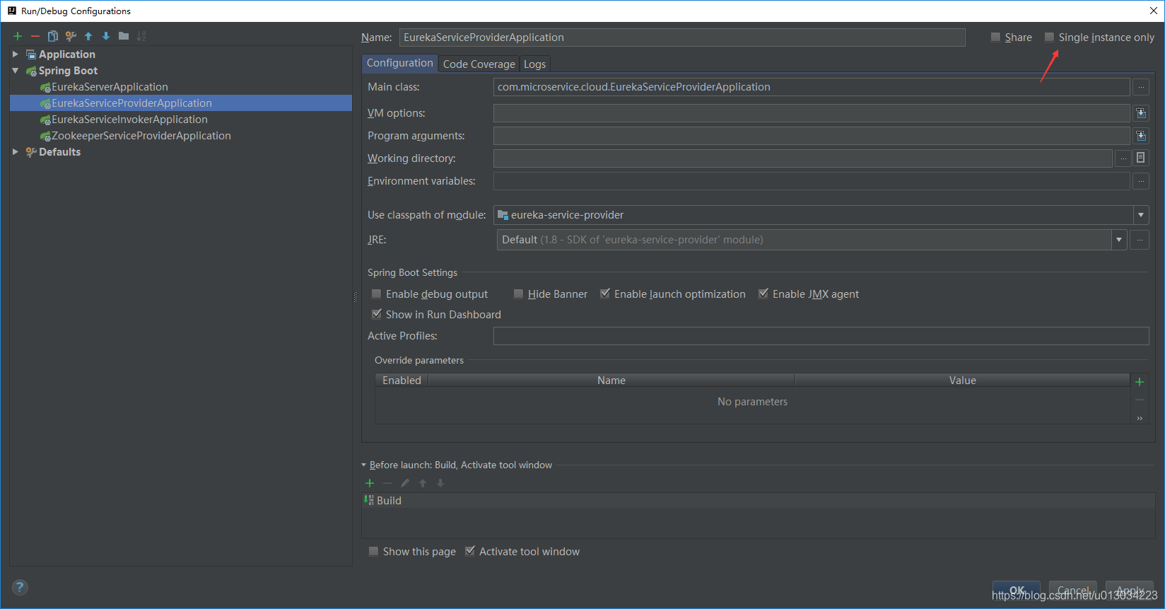Toggle the Share checkbox
Screen dimensions: 1165x609
pyautogui.click(x=995, y=37)
